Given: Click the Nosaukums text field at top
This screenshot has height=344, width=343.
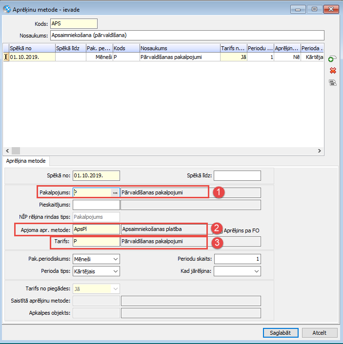Looking at the screenshot, I should pyautogui.click(x=187, y=36).
